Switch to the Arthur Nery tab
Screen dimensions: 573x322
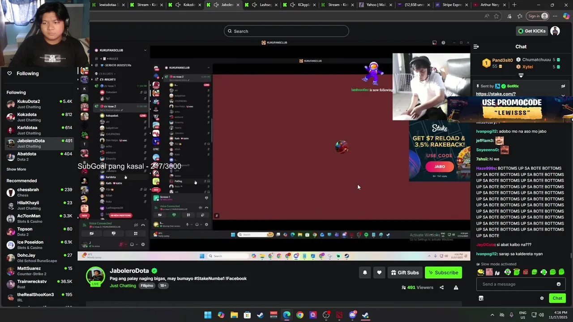tap(490, 5)
